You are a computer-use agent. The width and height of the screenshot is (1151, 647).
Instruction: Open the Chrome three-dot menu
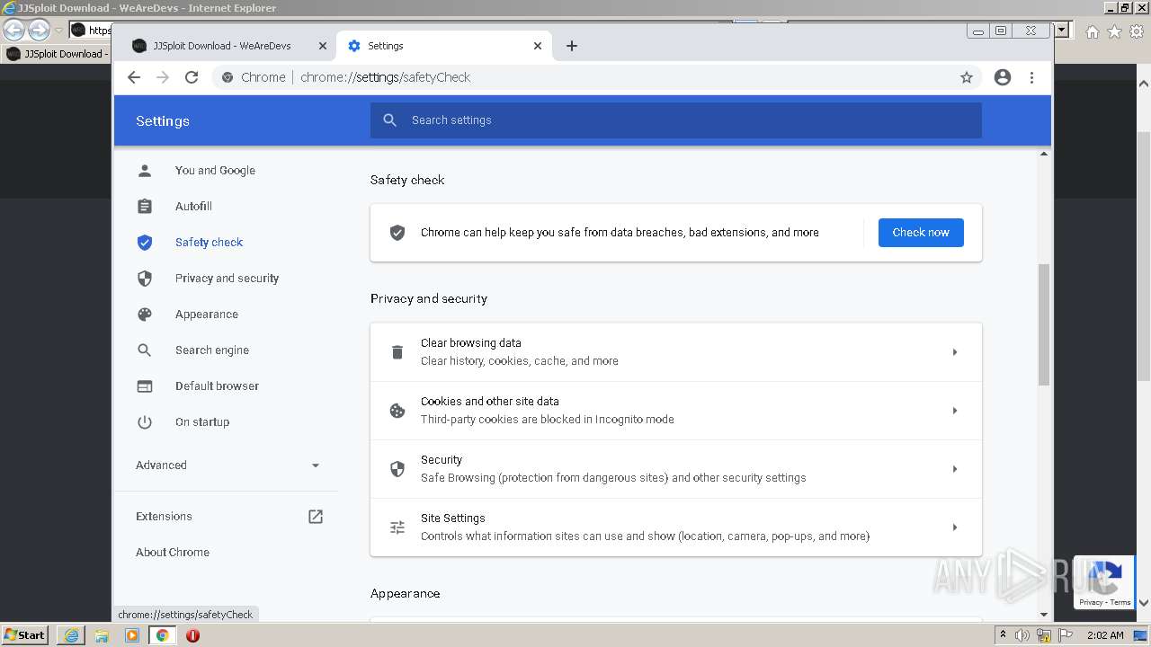(x=1031, y=77)
